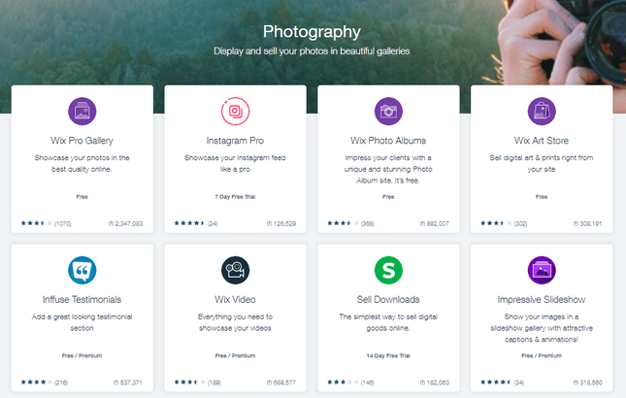The width and height of the screenshot is (626, 398).
Task: Click the Wix Pro Gallery purple icon
Action: tap(82, 111)
